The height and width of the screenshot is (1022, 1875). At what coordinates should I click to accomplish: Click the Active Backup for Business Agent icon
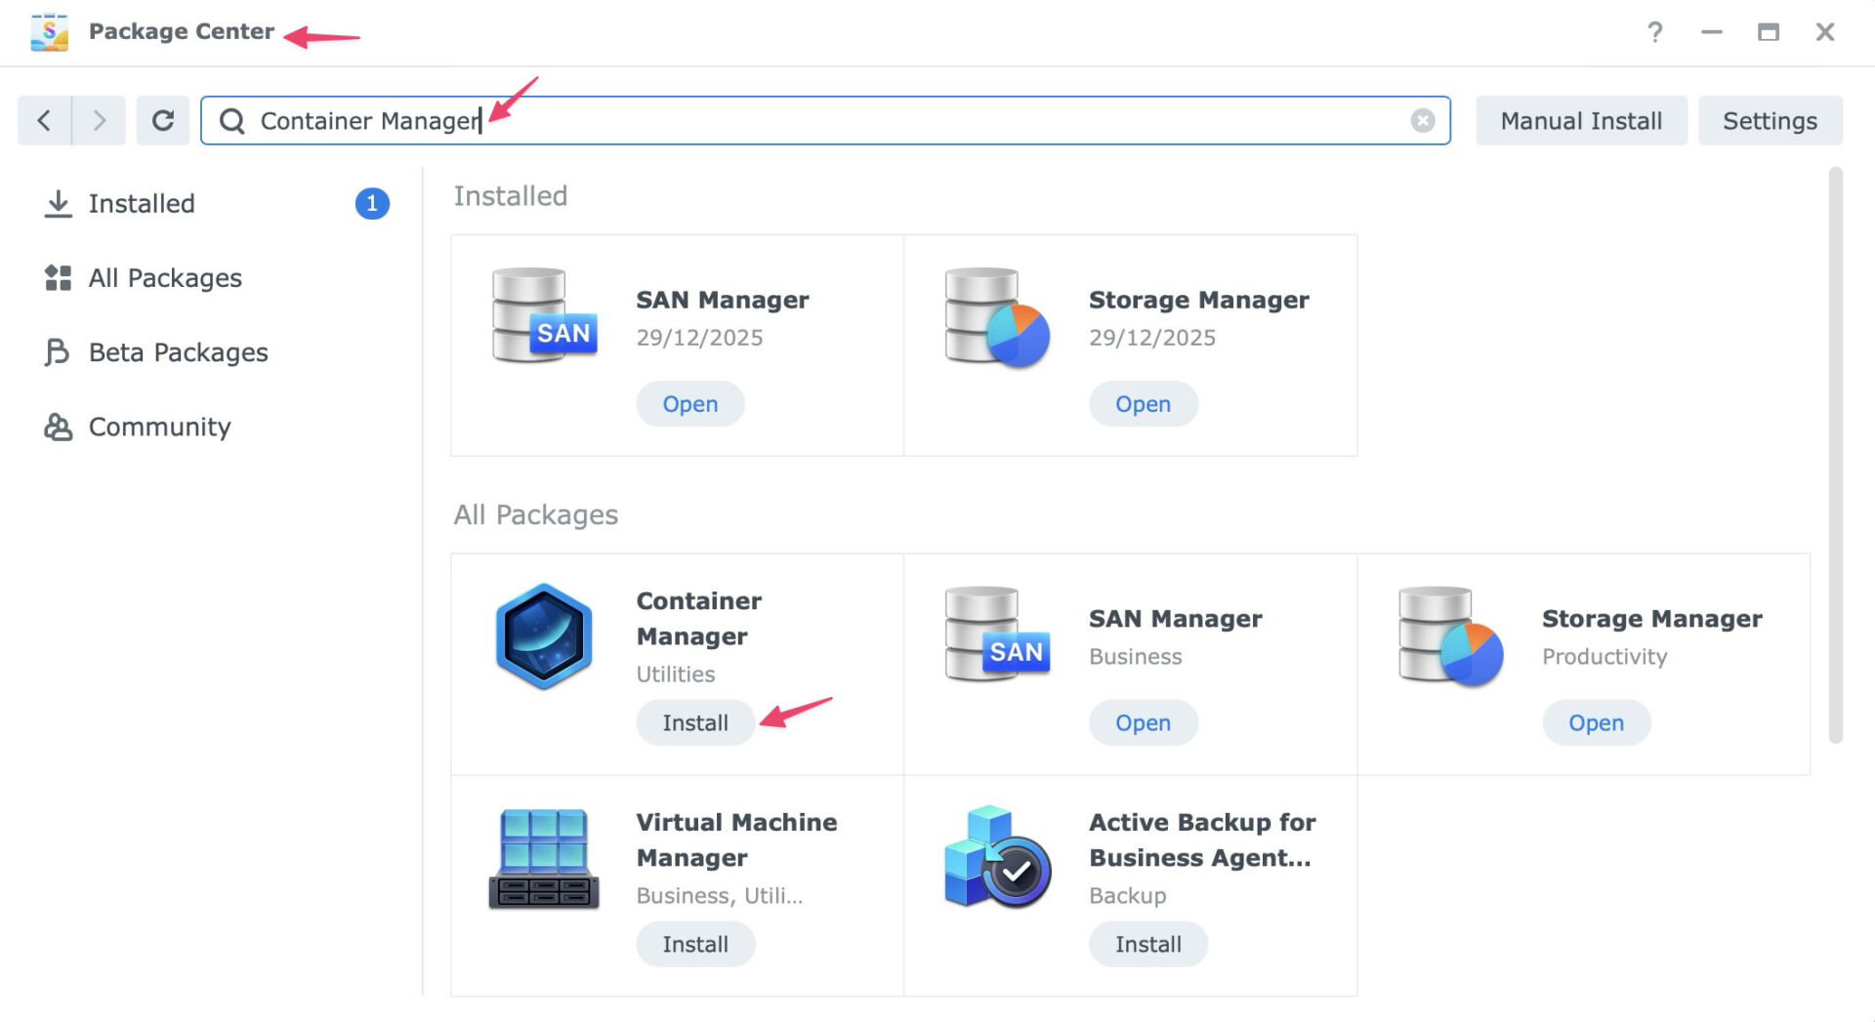pos(997,857)
